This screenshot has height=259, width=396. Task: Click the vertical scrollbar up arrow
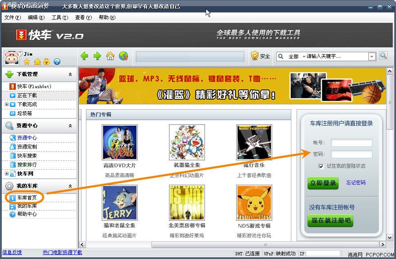tap(390, 71)
